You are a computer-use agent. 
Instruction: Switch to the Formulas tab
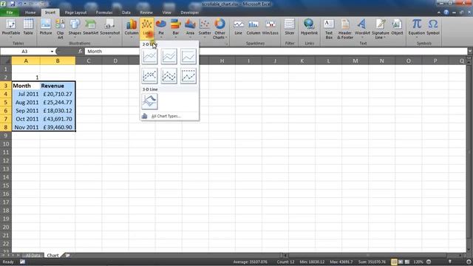[x=104, y=13]
